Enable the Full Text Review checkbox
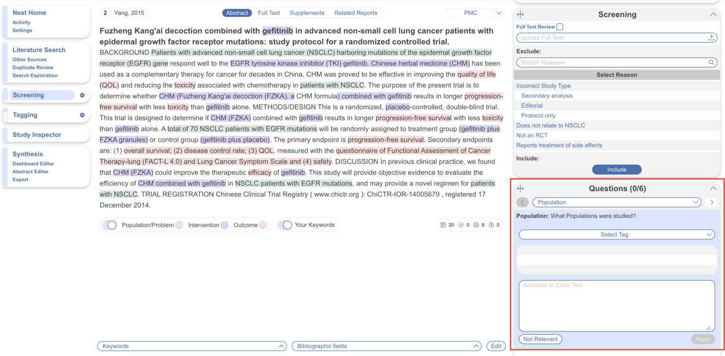This screenshot has height=356, width=725. (560, 26)
